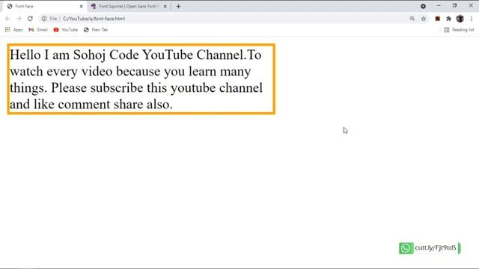Open the zoom magnifier icon
Viewport: 479px width, 269px height.
coord(412,19)
